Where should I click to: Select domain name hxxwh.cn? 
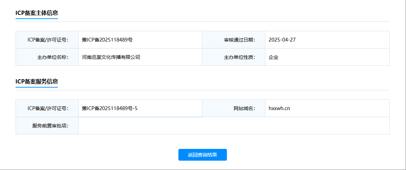pyautogui.click(x=279, y=108)
